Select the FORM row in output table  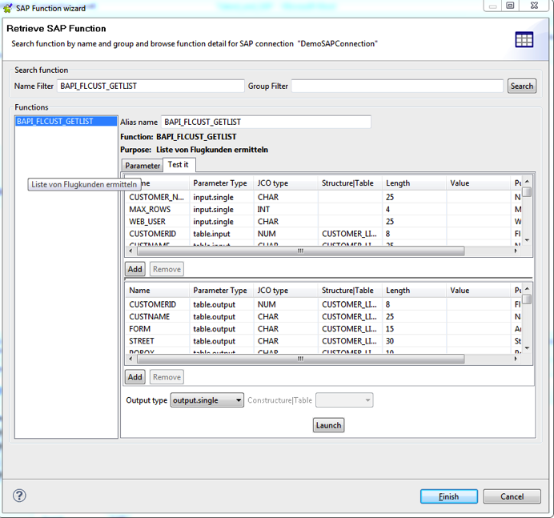323,329
